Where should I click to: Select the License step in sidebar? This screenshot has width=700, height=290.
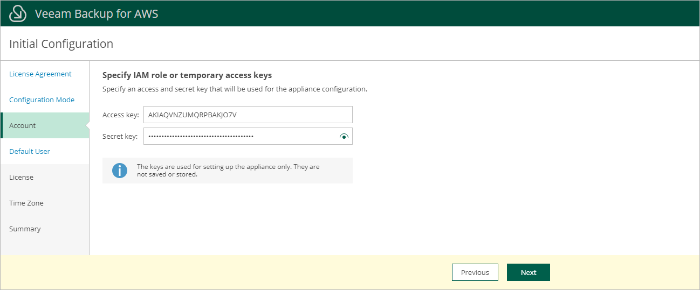pos(21,178)
